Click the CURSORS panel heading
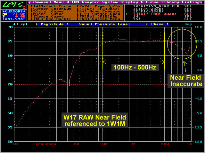 click(14, 11)
